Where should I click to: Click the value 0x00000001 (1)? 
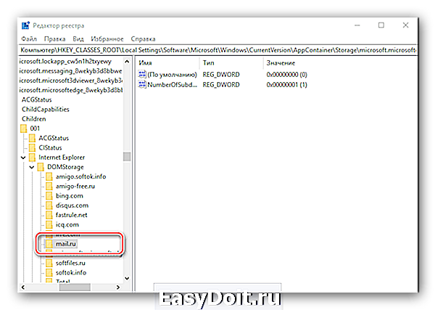click(286, 84)
